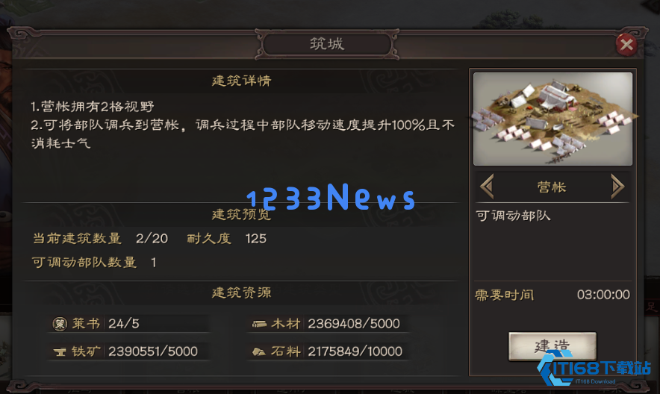Select the 营帐 building name label
Screen dimensions: 660x394
(552, 187)
